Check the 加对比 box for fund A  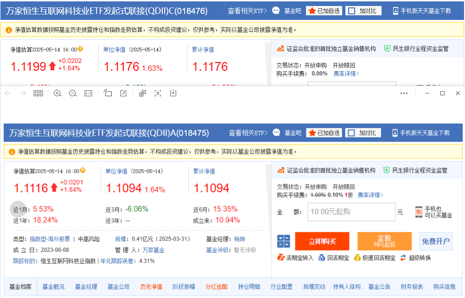click(351, 133)
